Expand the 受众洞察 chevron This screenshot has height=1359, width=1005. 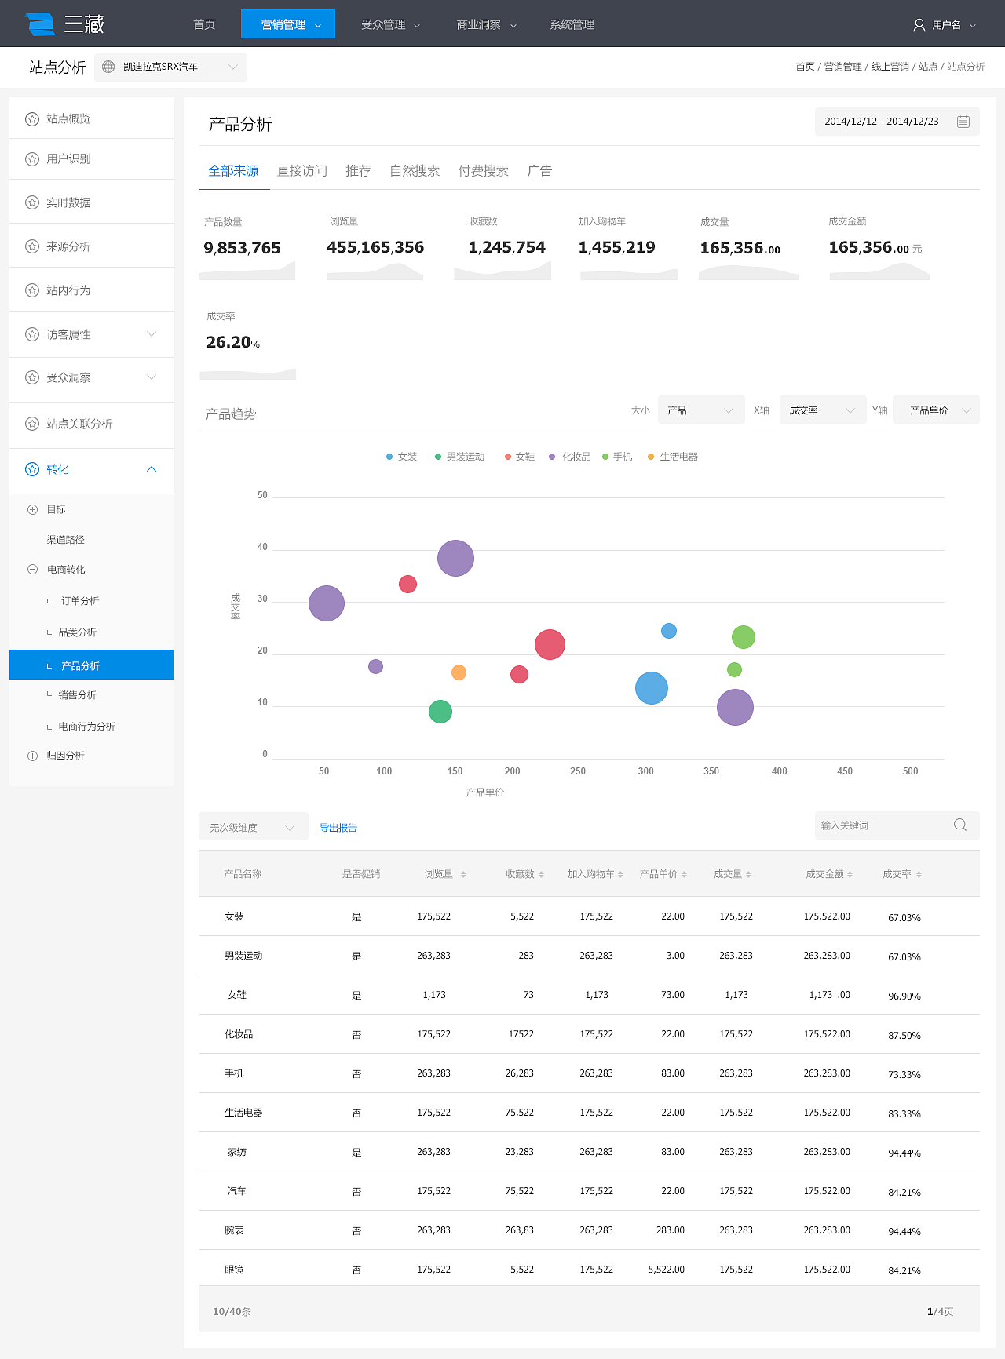point(152,377)
